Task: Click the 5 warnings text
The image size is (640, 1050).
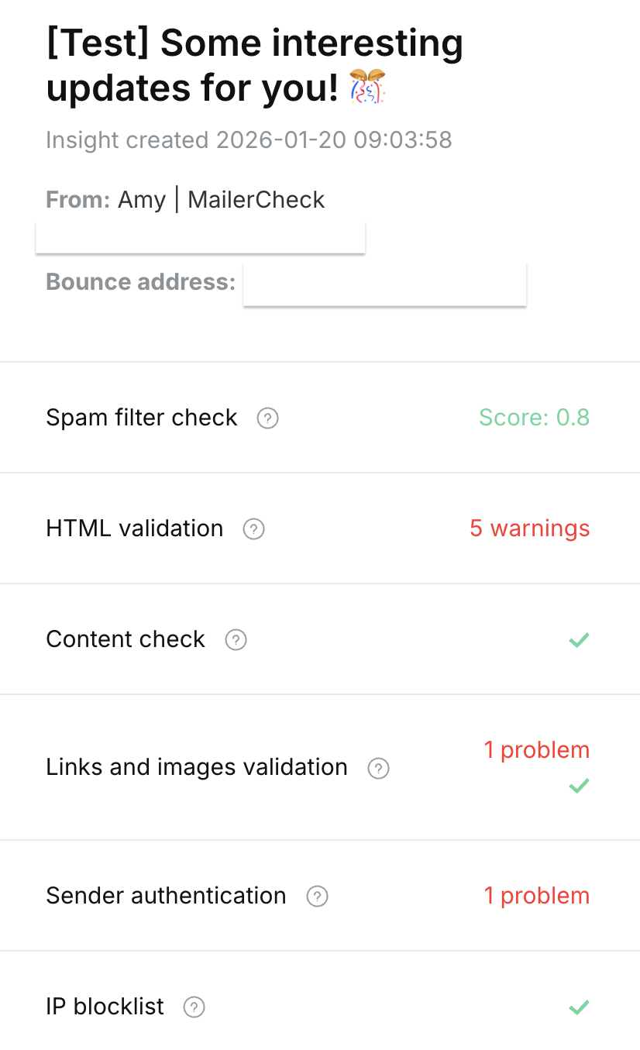Action: click(529, 528)
